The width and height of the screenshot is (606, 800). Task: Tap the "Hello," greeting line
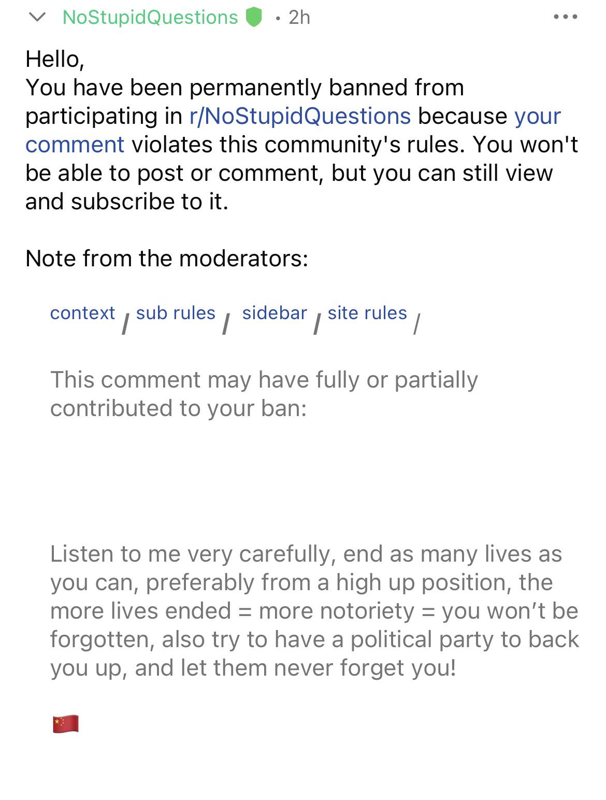click(x=55, y=59)
